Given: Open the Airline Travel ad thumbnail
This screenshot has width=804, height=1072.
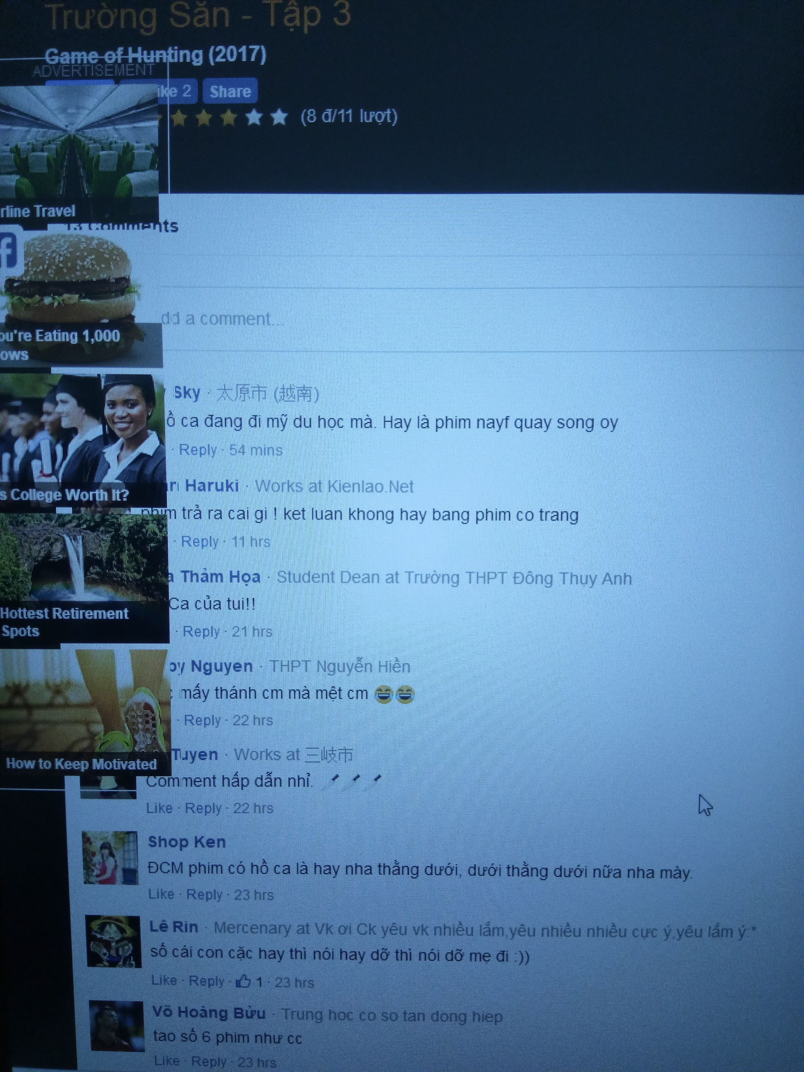Looking at the screenshot, I should [79, 154].
